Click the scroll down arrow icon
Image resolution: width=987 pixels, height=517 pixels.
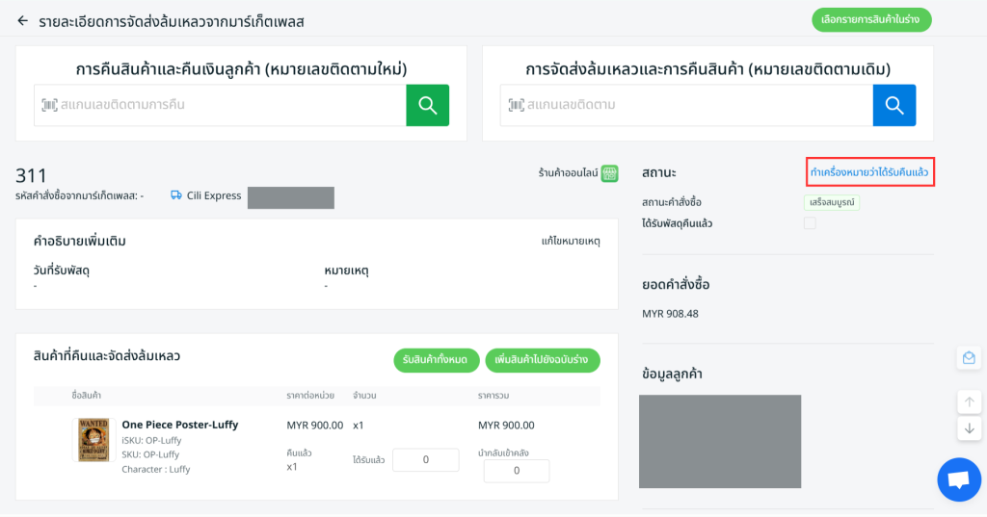(969, 428)
